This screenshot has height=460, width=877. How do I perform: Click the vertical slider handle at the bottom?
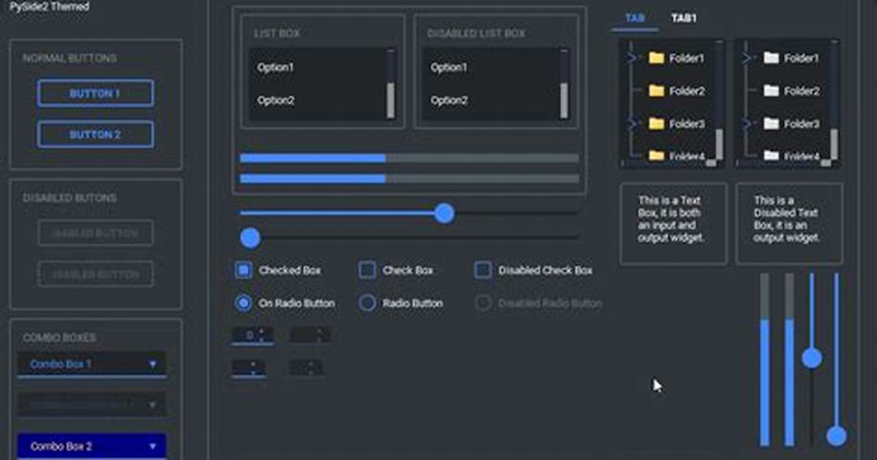pyautogui.click(x=836, y=435)
